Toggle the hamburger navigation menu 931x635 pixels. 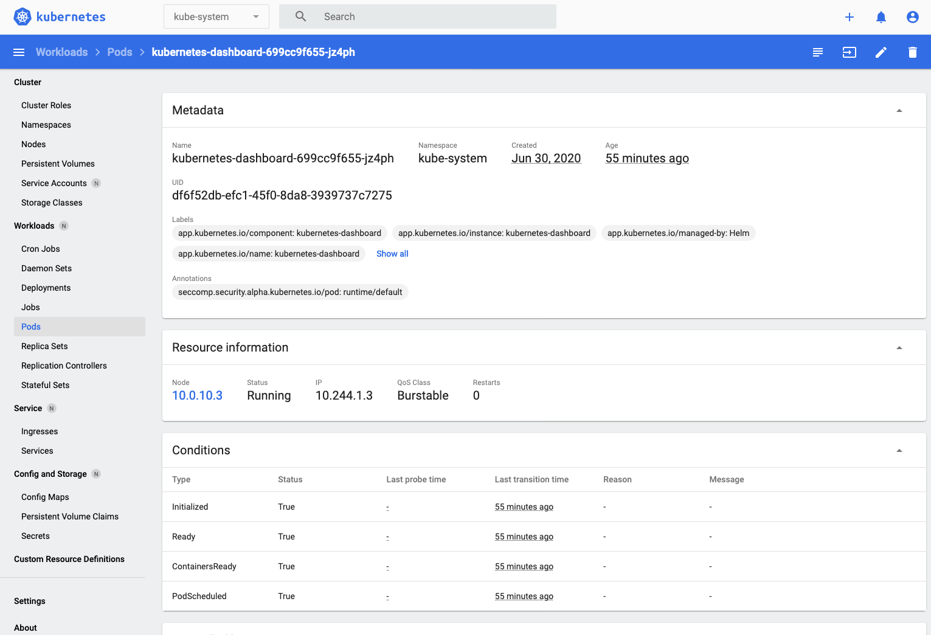pyautogui.click(x=19, y=52)
